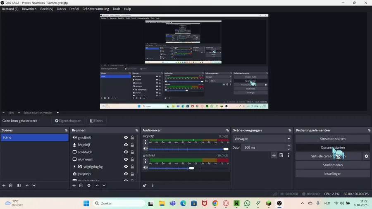Open the Bewerken menu
Screen dimensions: 372x209
pos(29,9)
